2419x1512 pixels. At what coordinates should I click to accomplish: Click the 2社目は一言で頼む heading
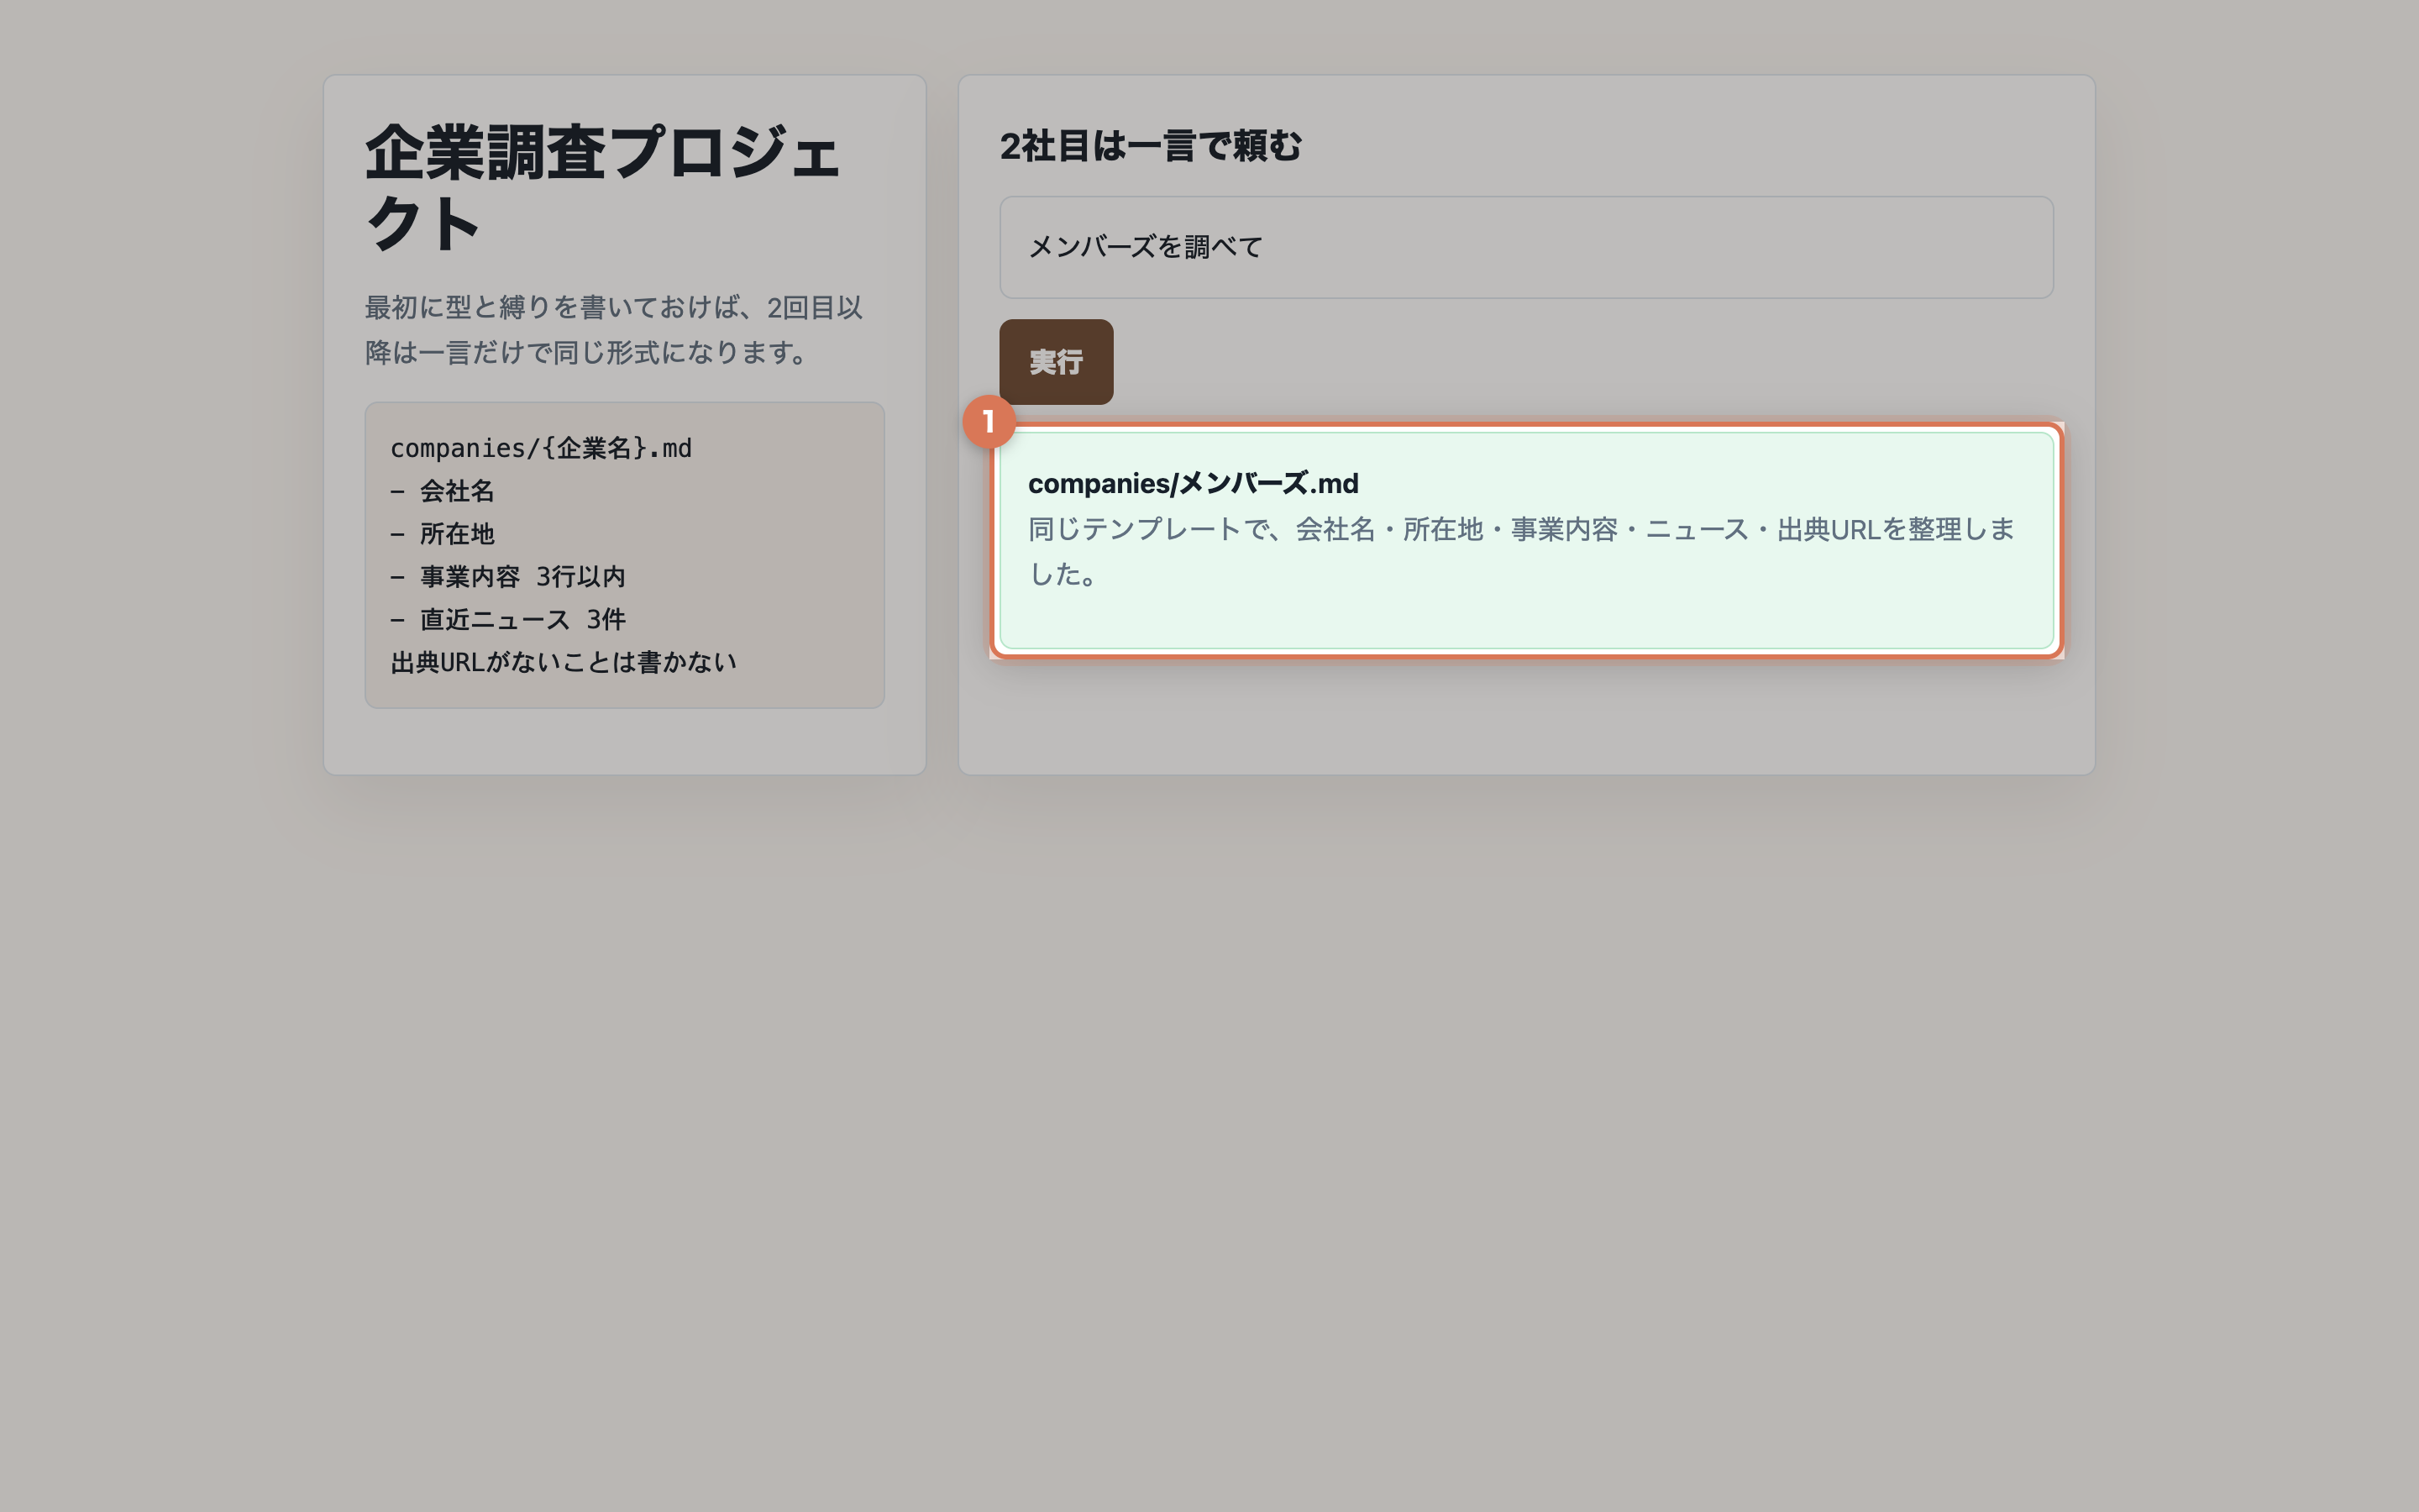(x=1151, y=146)
